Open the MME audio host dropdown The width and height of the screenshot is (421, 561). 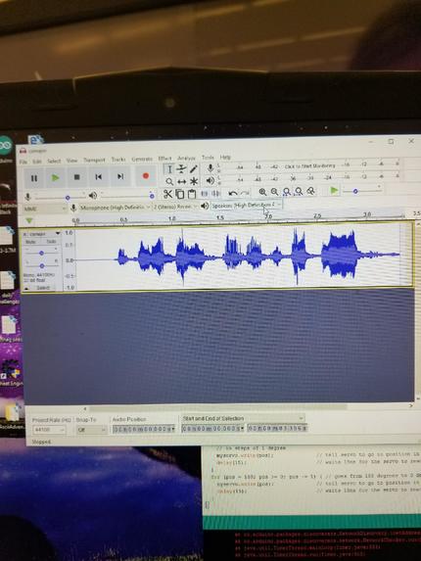(x=45, y=209)
